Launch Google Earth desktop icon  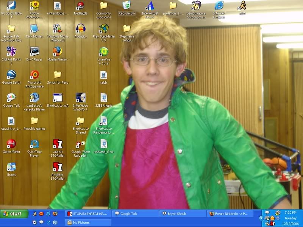click(x=11, y=77)
